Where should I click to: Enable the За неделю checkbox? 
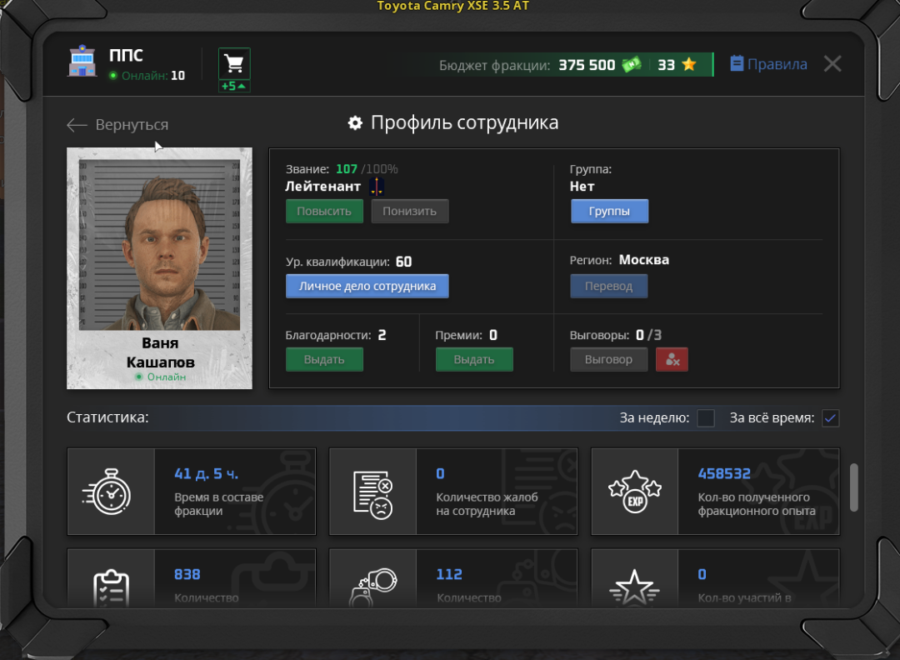706,418
